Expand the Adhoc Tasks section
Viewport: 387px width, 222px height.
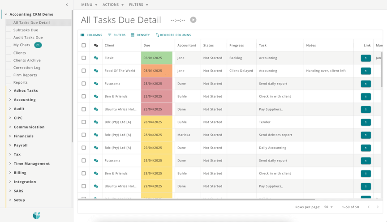pos(10,90)
